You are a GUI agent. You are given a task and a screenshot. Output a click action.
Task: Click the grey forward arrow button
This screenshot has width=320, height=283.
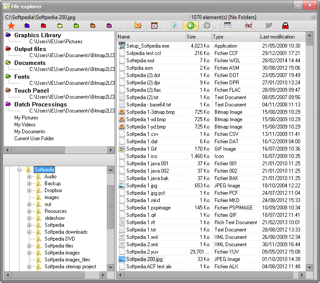tap(207, 26)
